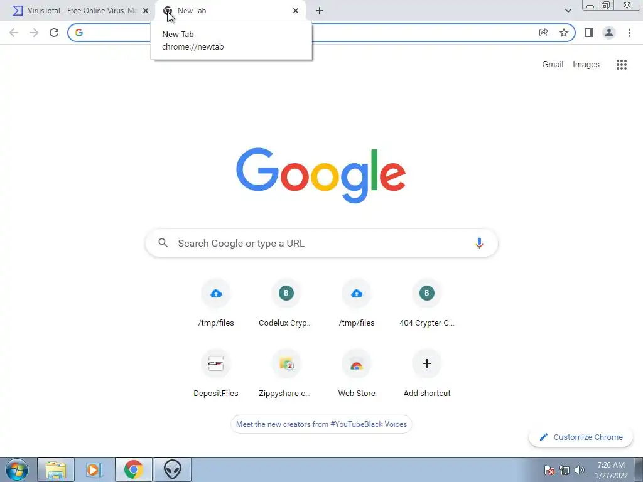The image size is (643, 482).
Task: Open the DepositFiles shortcut
Action: coord(216,374)
